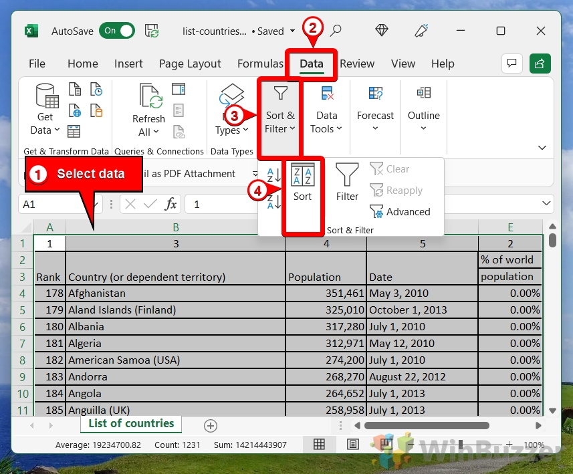Image resolution: width=573 pixels, height=474 pixels.
Task: Click date cell August 22, 2012
Action: (423, 377)
